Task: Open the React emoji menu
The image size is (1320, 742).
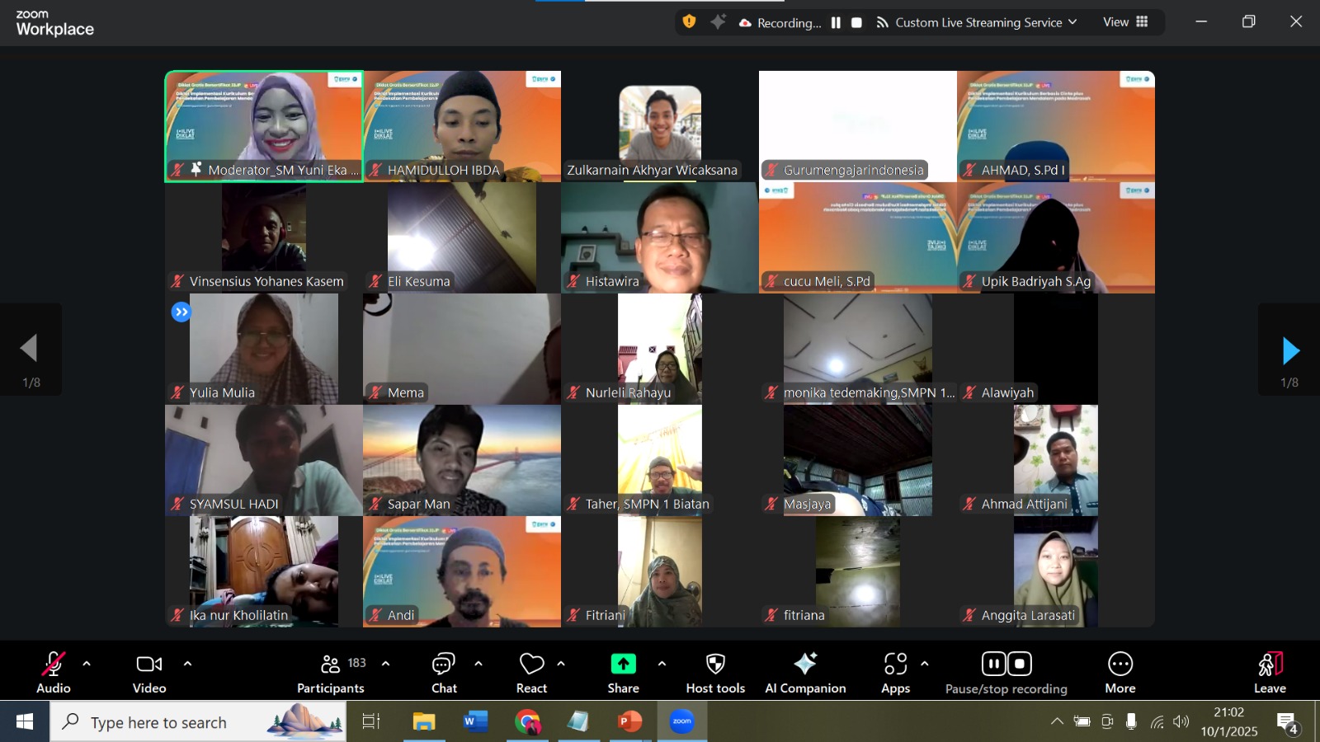Action: tap(531, 673)
